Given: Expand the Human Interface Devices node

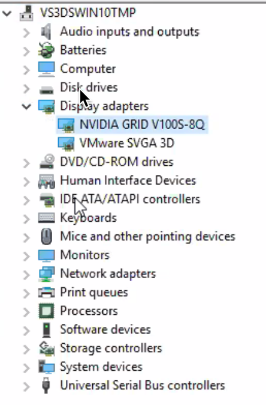Looking at the screenshot, I should pyautogui.click(x=26, y=181).
